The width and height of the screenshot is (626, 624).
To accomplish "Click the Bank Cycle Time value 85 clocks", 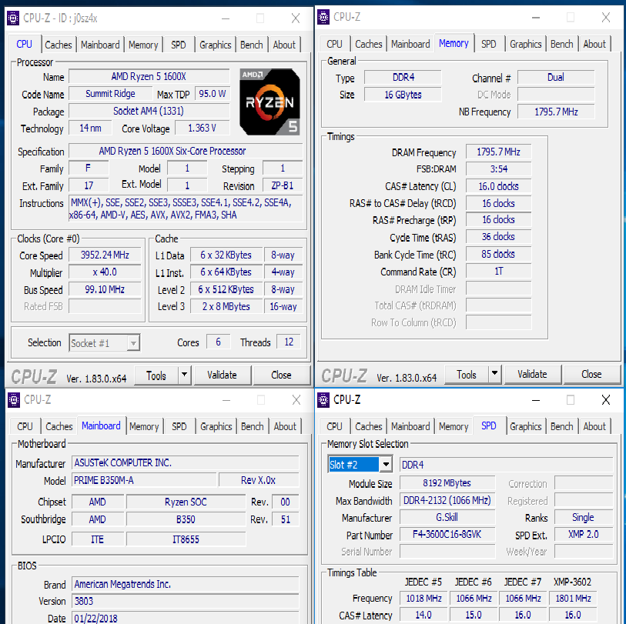I will 499,254.
